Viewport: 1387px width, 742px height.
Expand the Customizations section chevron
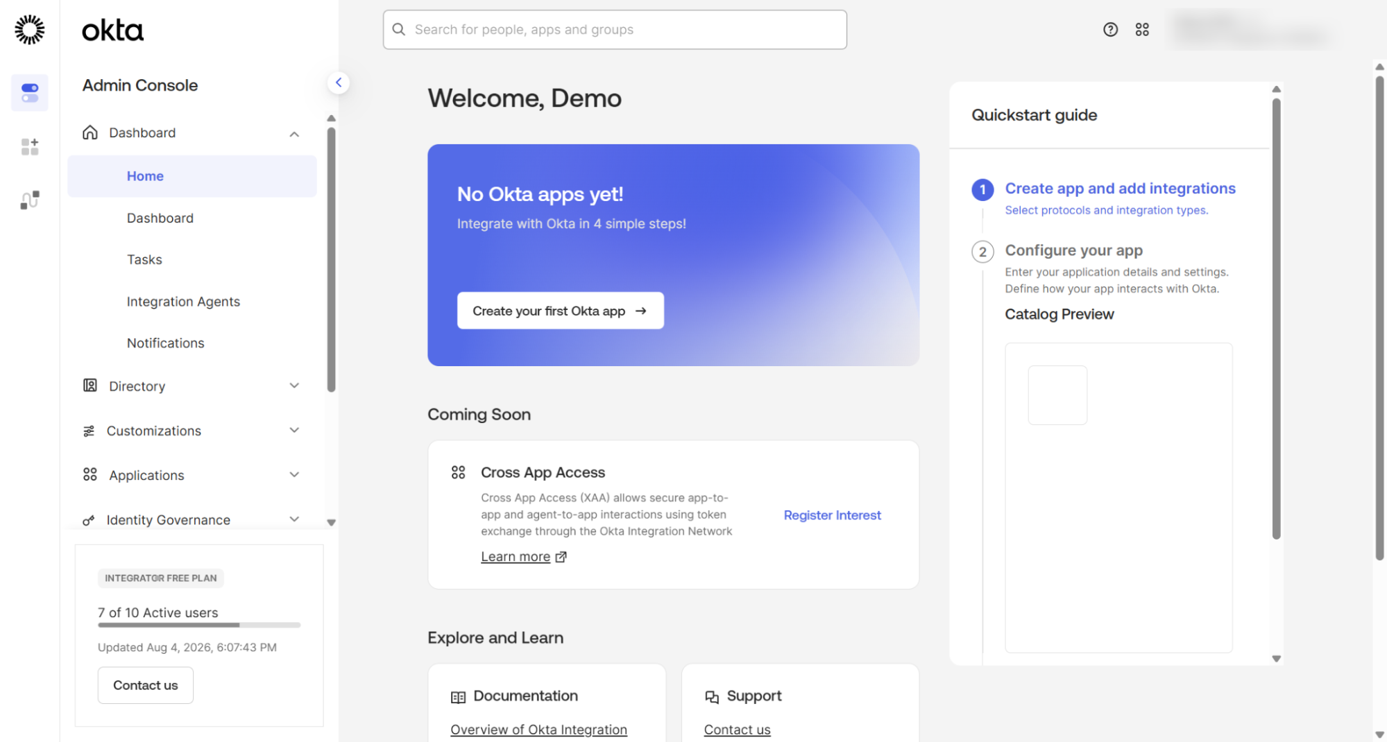tap(294, 431)
